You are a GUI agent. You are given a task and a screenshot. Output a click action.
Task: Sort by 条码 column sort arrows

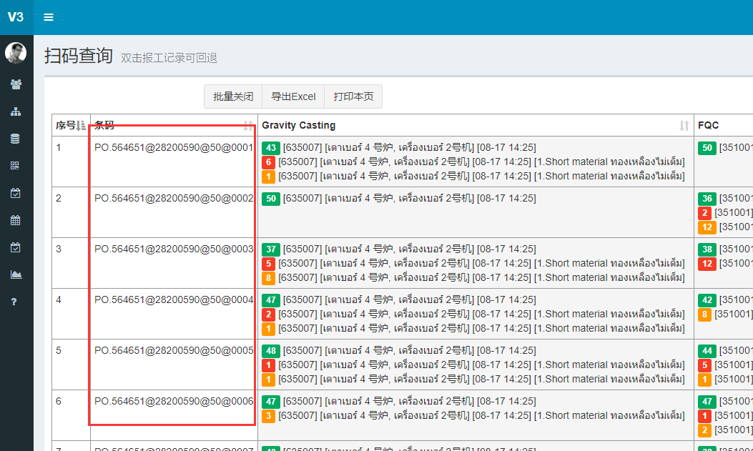coord(248,126)
